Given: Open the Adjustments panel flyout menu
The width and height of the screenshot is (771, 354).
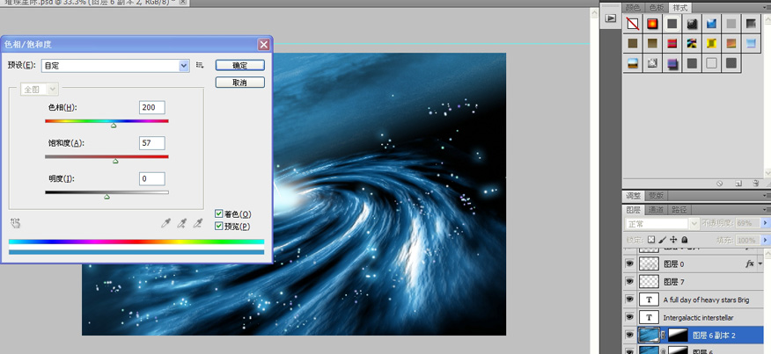Looking at the screenshot, I should pyautogui.click(x=767, y=195).
